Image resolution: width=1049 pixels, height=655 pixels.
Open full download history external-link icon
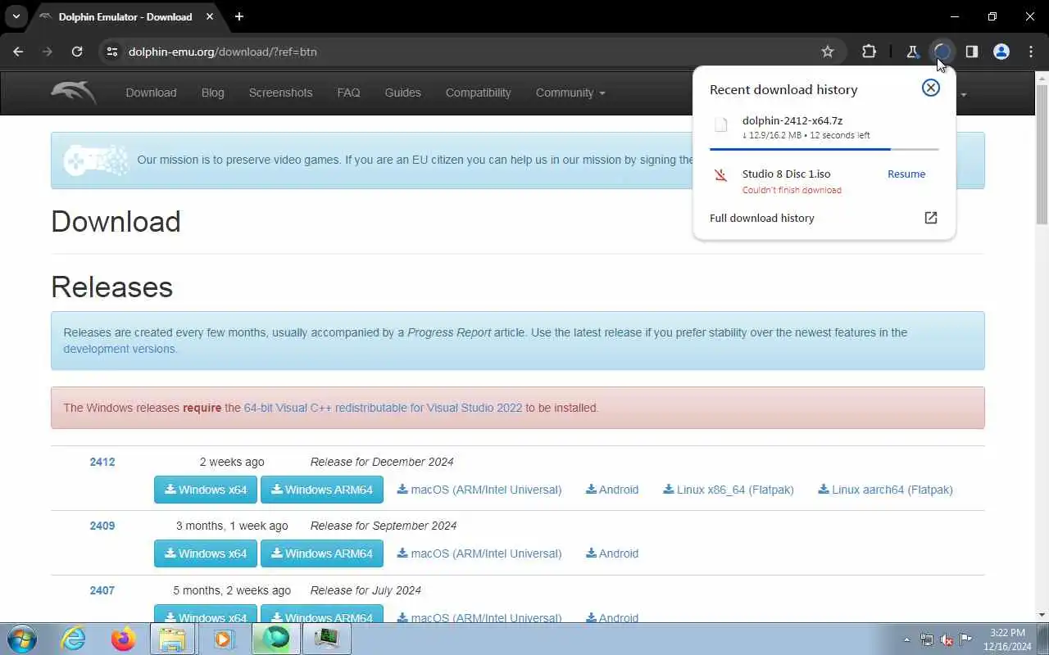[x=931, y=218]
